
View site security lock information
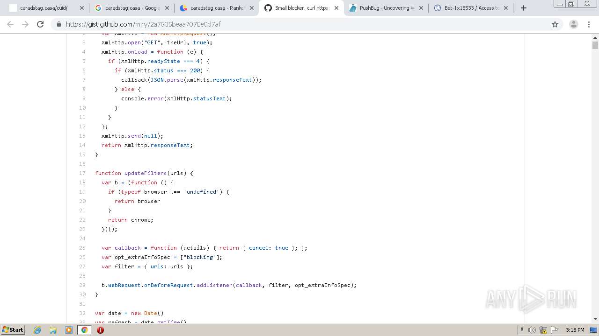coord(58,24)
